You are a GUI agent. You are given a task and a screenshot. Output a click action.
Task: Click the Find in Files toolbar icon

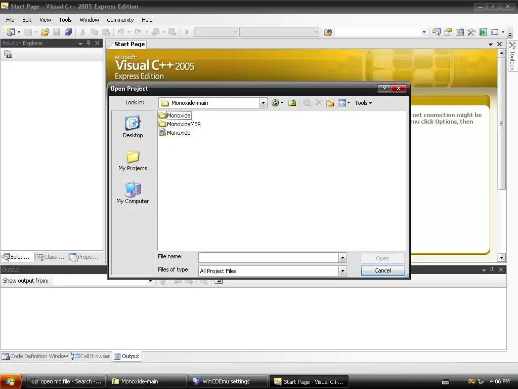point(328,32)
